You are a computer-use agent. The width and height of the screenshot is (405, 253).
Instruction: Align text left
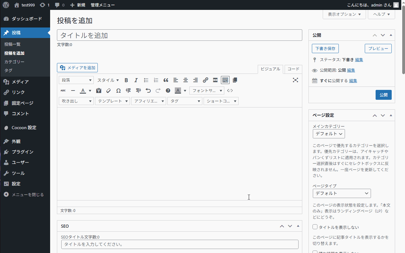click(176, 80)
